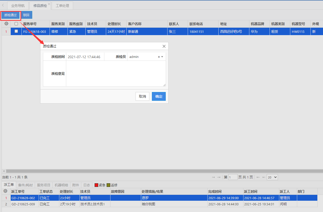Select service order FG-210618-003 cell
323x212 pixels.
[36, 32]
